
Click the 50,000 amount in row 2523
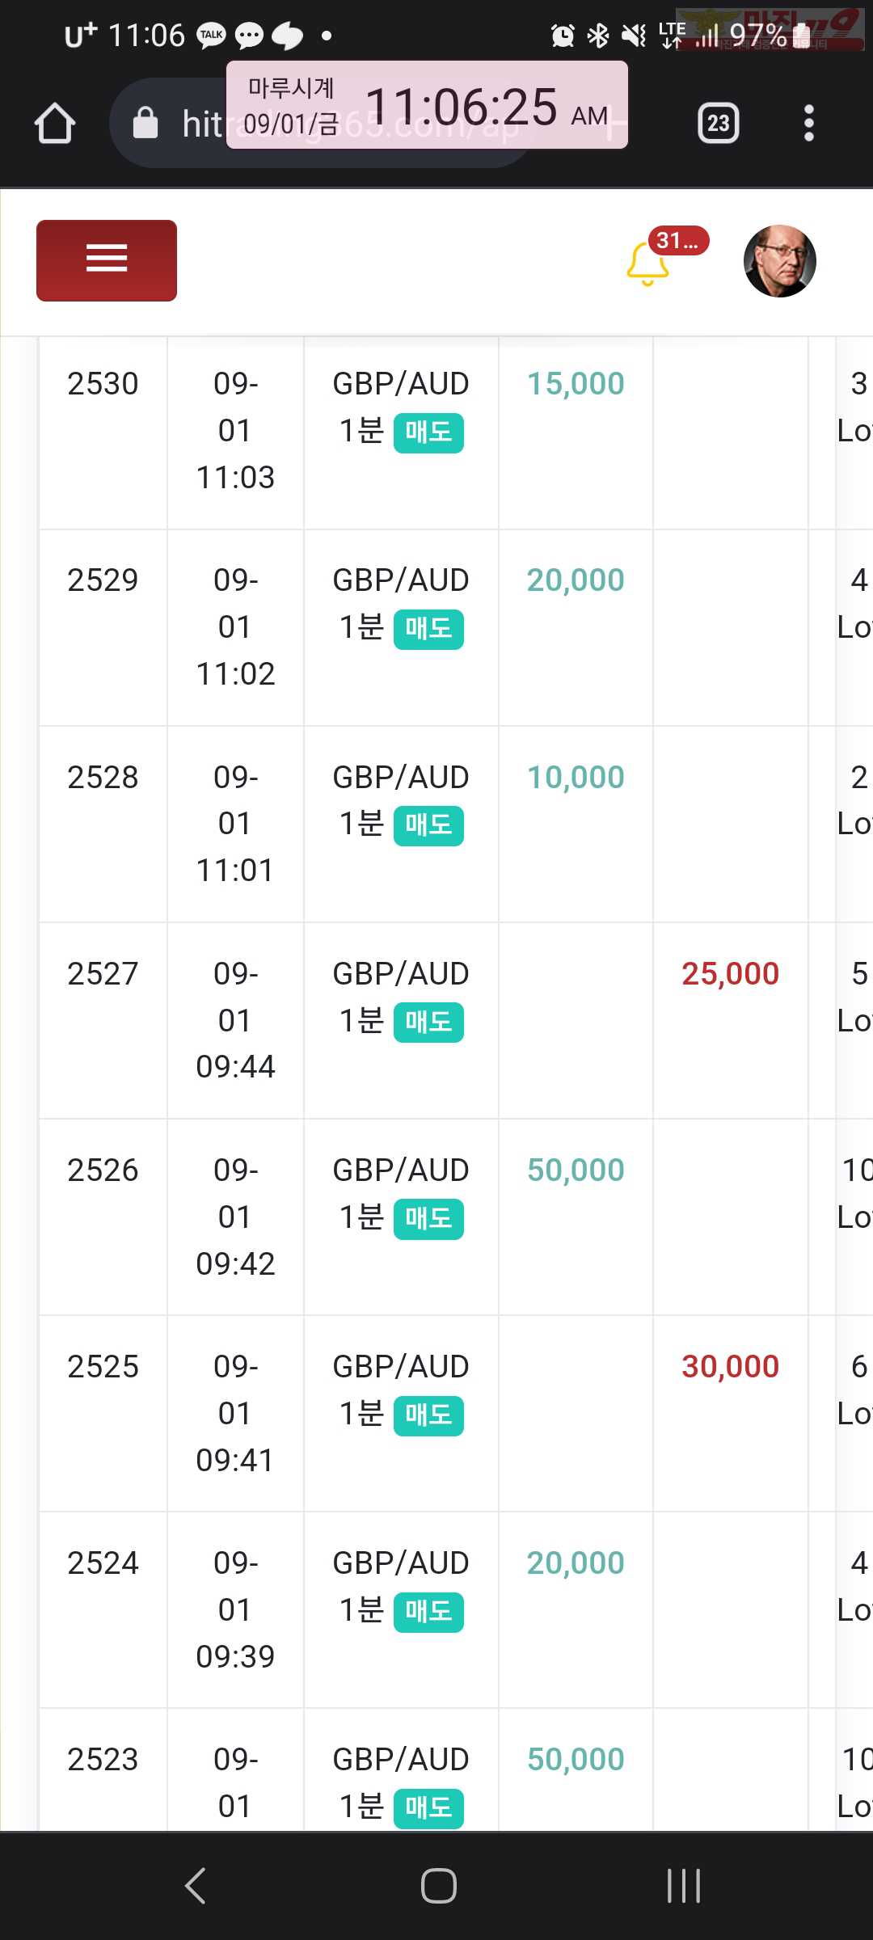tap(576, 1760)
